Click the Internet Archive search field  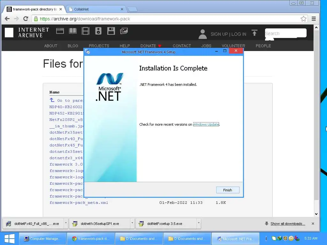tap(285, 33)
